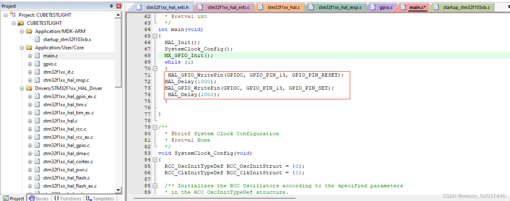Click the editor horizontal scrollbar thumb
Viewport: 510px width, 201px height.
pyautogui.click(x=214, y=198)
